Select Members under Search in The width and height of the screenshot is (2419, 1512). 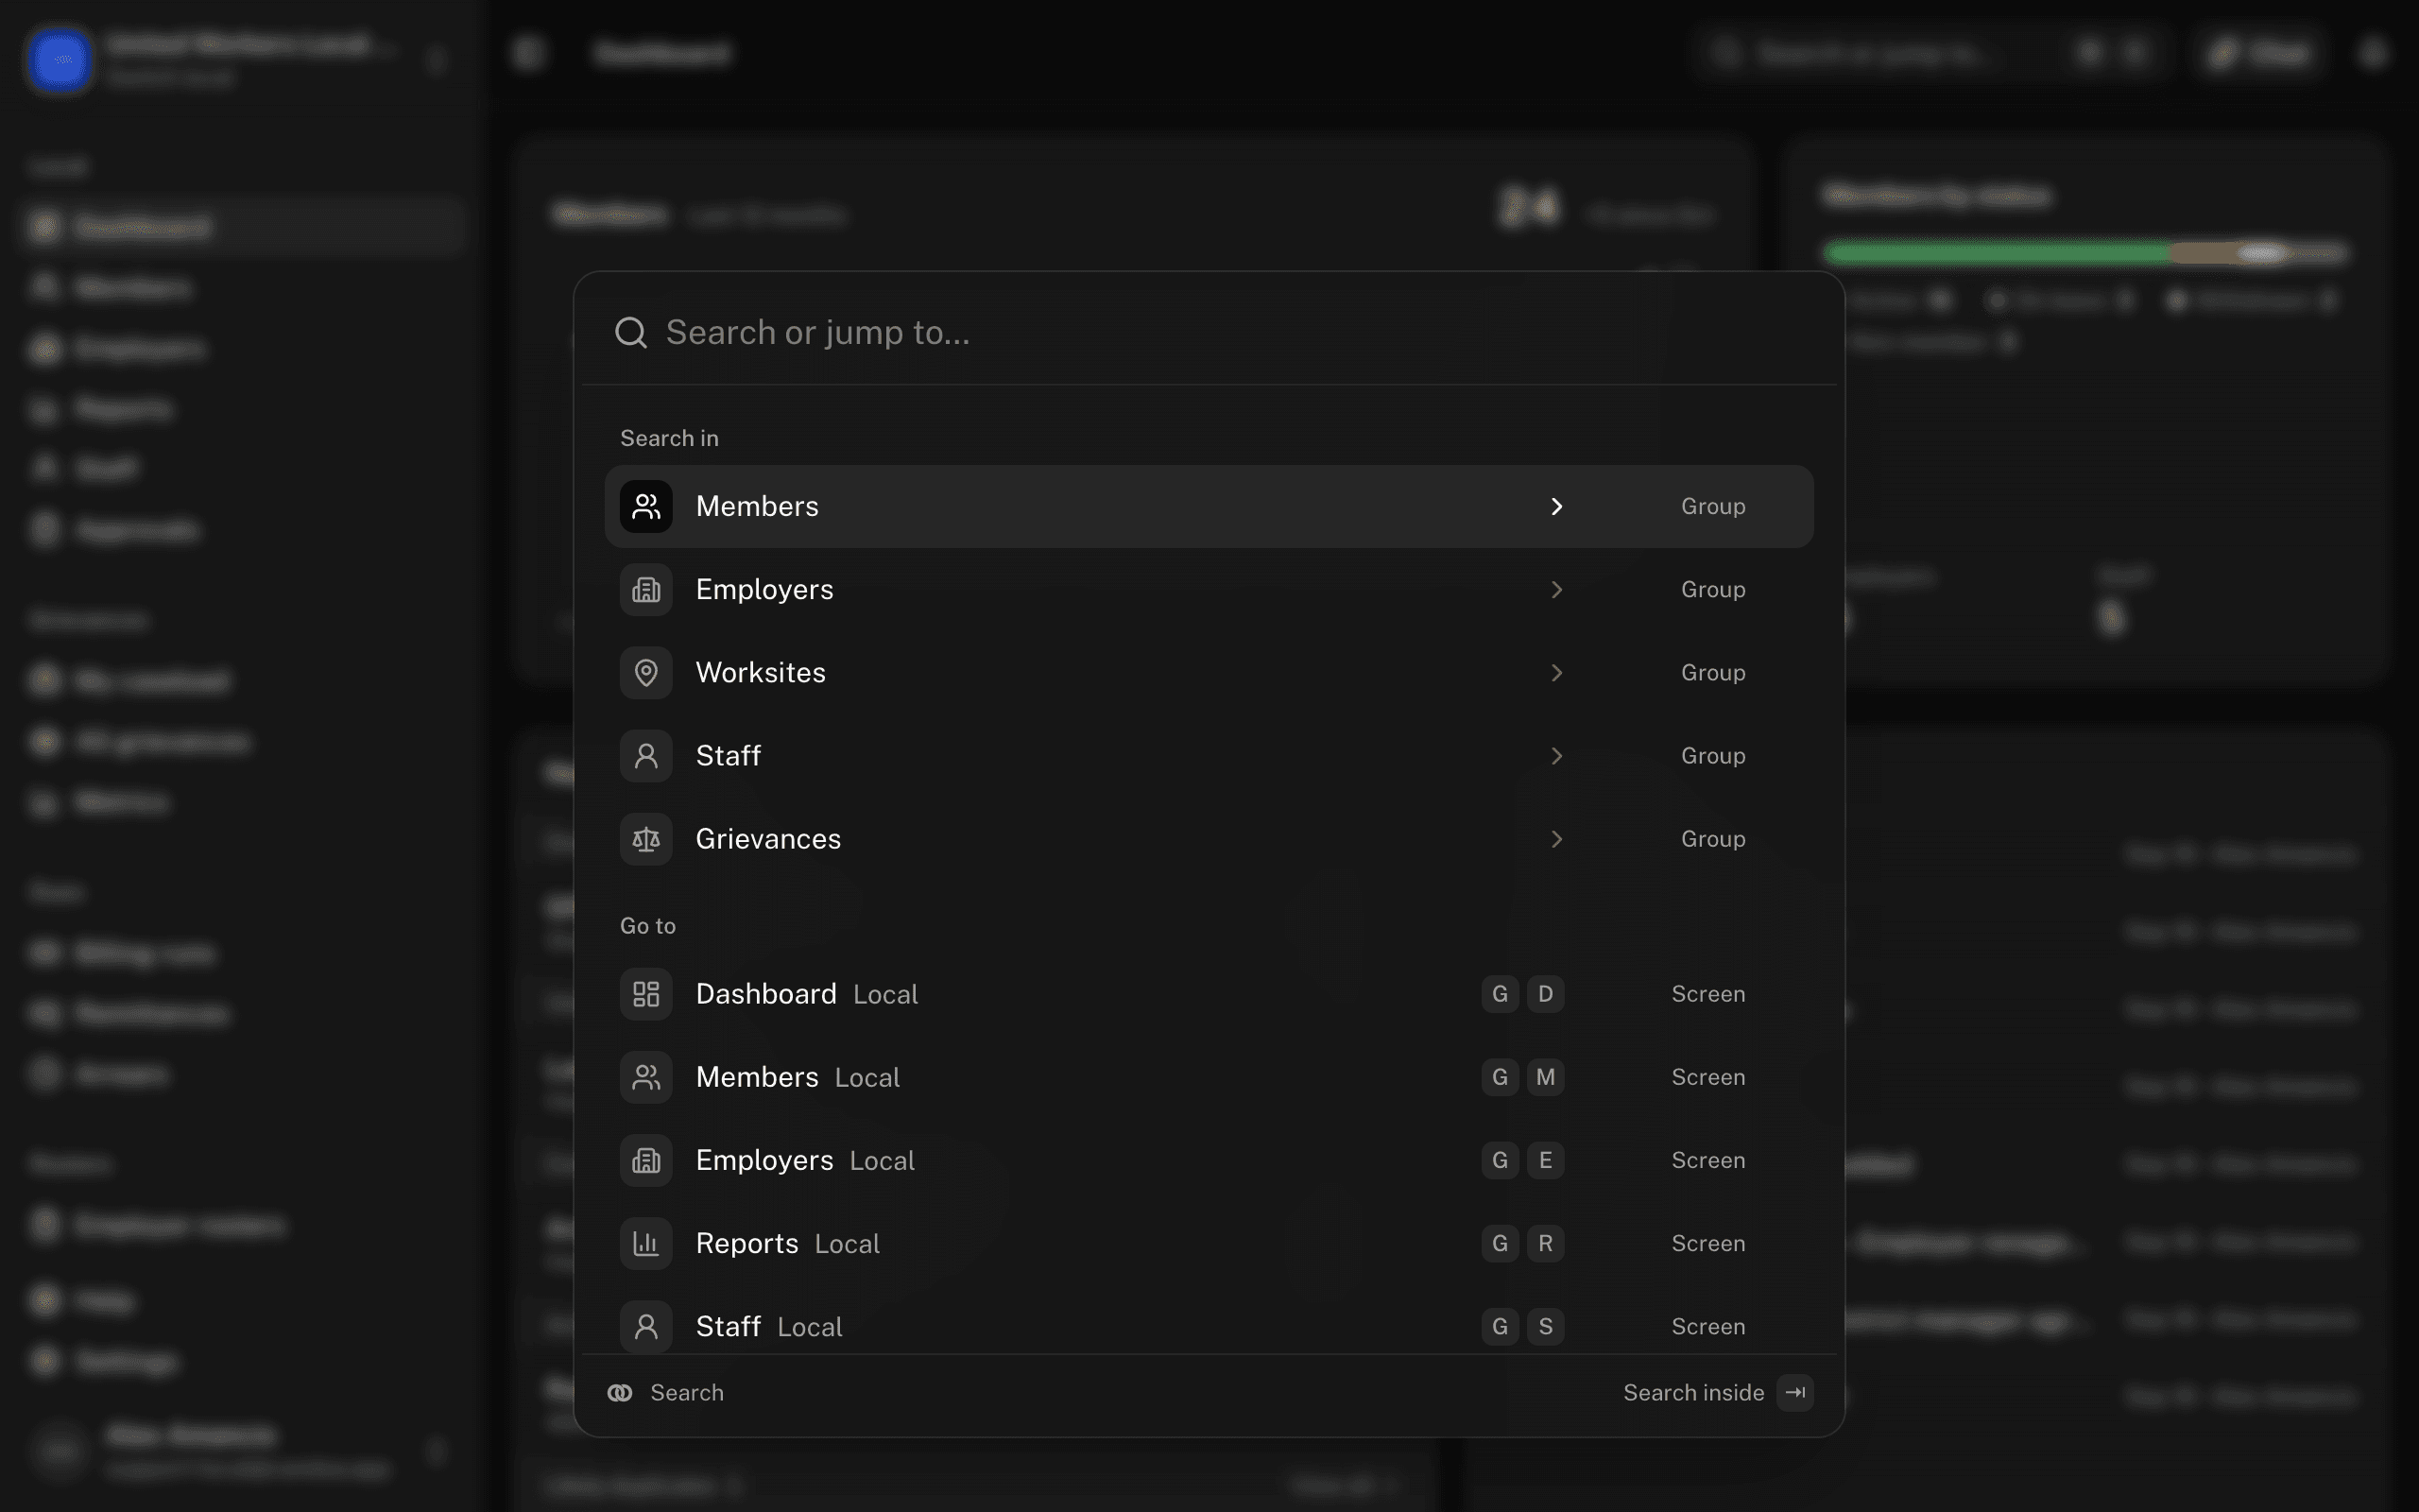(1209, 506)
